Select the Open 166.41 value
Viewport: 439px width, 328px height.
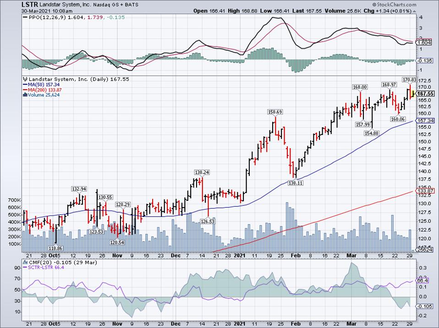[210, 11]
